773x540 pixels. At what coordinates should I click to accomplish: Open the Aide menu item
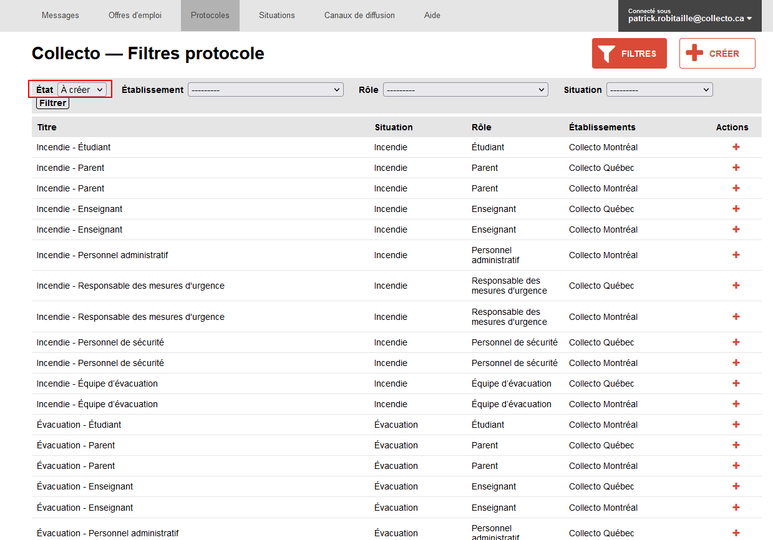(432, 16)
